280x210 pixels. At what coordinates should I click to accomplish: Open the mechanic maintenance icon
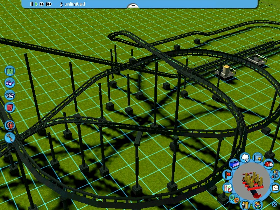pyautogui.click(x=275, y=175)
